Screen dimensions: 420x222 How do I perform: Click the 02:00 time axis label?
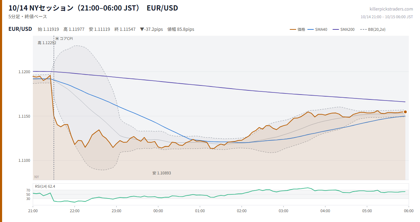coord(241,211)
